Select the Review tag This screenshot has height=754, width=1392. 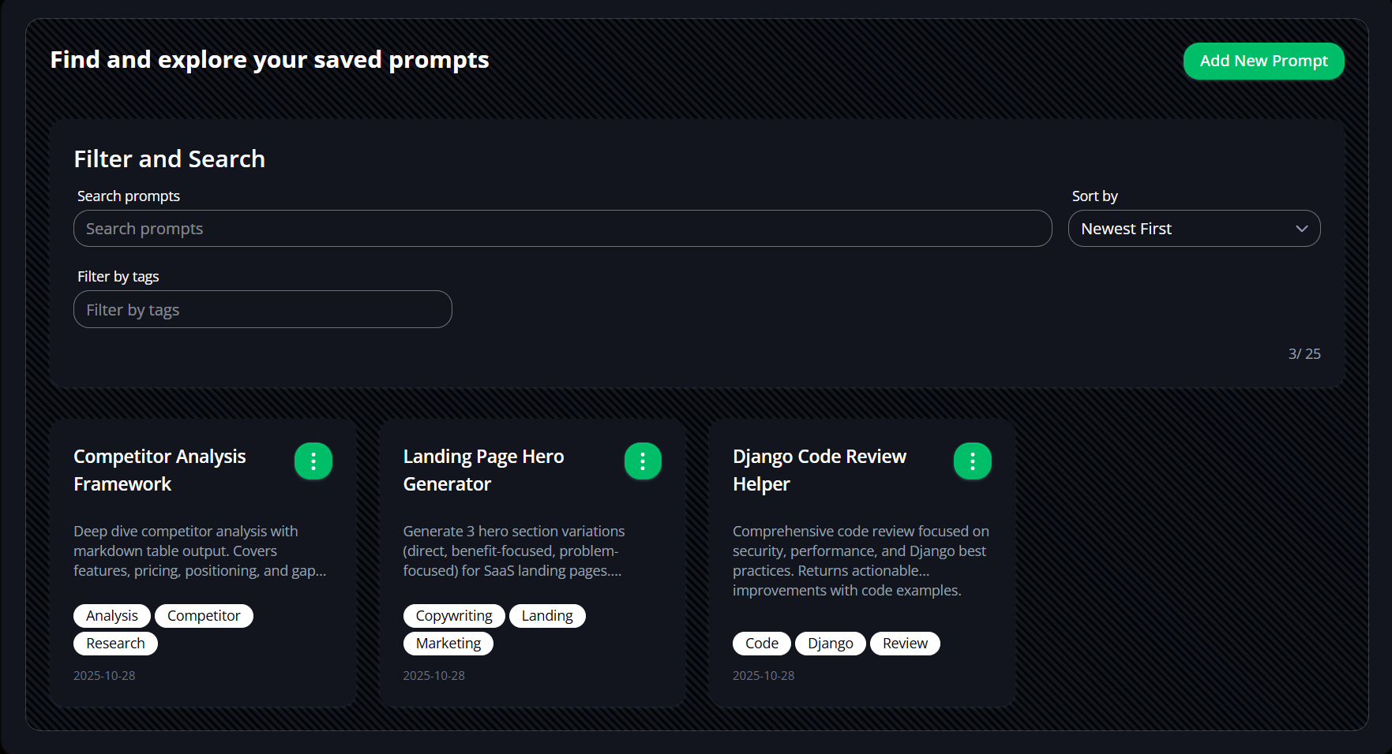click(x=905, y=643)
